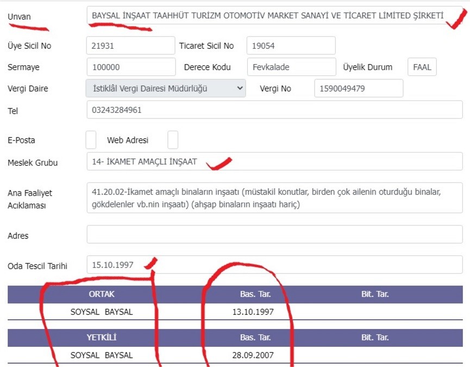
Task: Click the Ana Faaliyet Açıklaması text area
Action: click(x=274, y=198)
